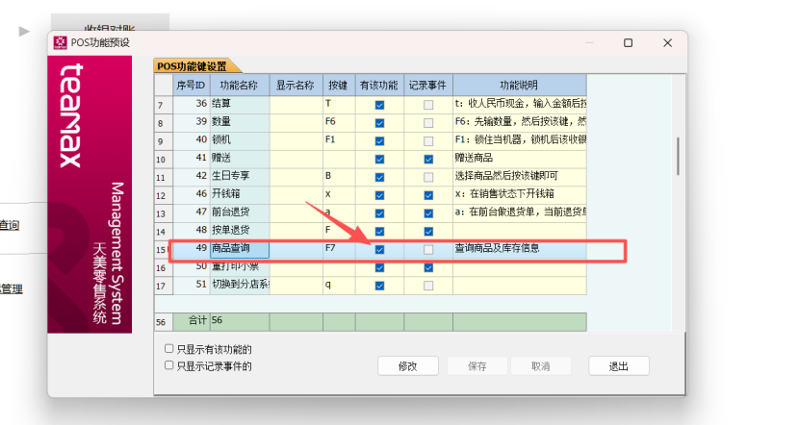Select the POS功能键设置 tab
Image resolution: width=799 pixels, height=425 pixels.
pos(196,66)
